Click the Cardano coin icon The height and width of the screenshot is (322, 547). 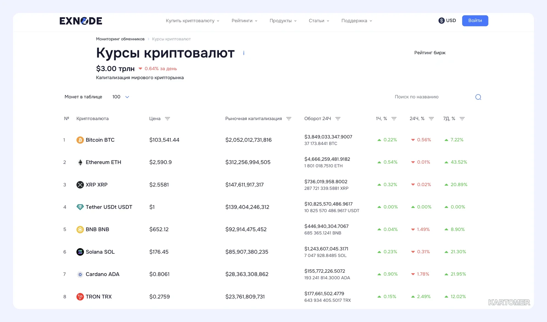click(x=80, y=274)
